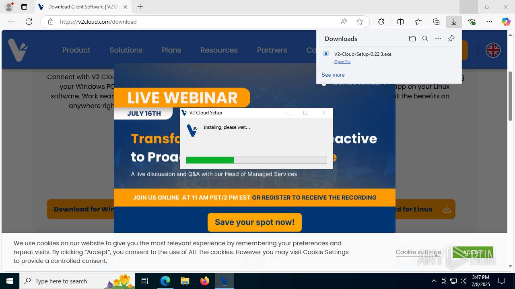Accept the cookies

[473, 252]
